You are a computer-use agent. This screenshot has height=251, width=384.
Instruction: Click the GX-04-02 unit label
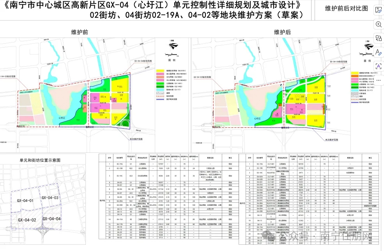(x=27, y=219)
